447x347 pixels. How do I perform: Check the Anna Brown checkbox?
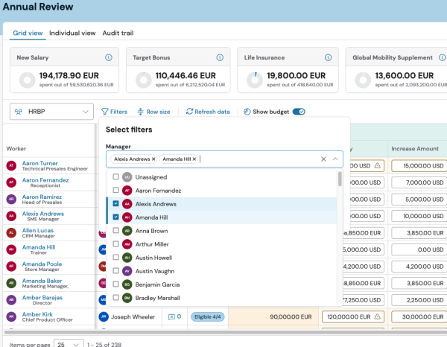pos(115,230)
